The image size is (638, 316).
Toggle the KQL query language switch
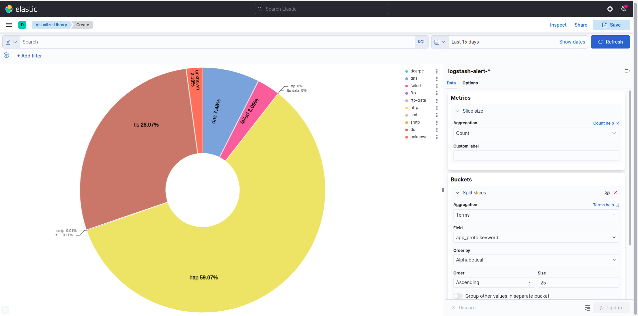click(421, 42)
